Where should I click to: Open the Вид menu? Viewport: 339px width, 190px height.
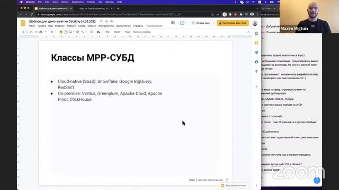point(50,26)
